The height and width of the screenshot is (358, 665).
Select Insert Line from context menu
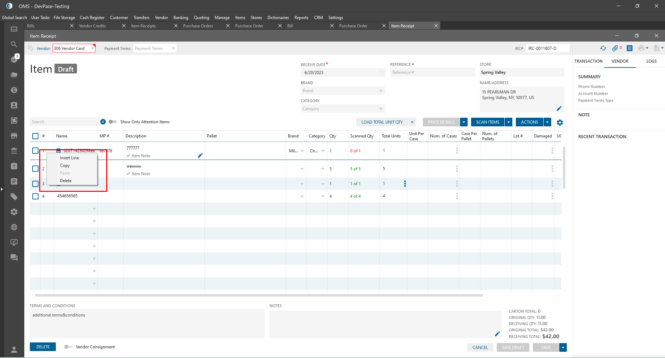click(69, 158)
